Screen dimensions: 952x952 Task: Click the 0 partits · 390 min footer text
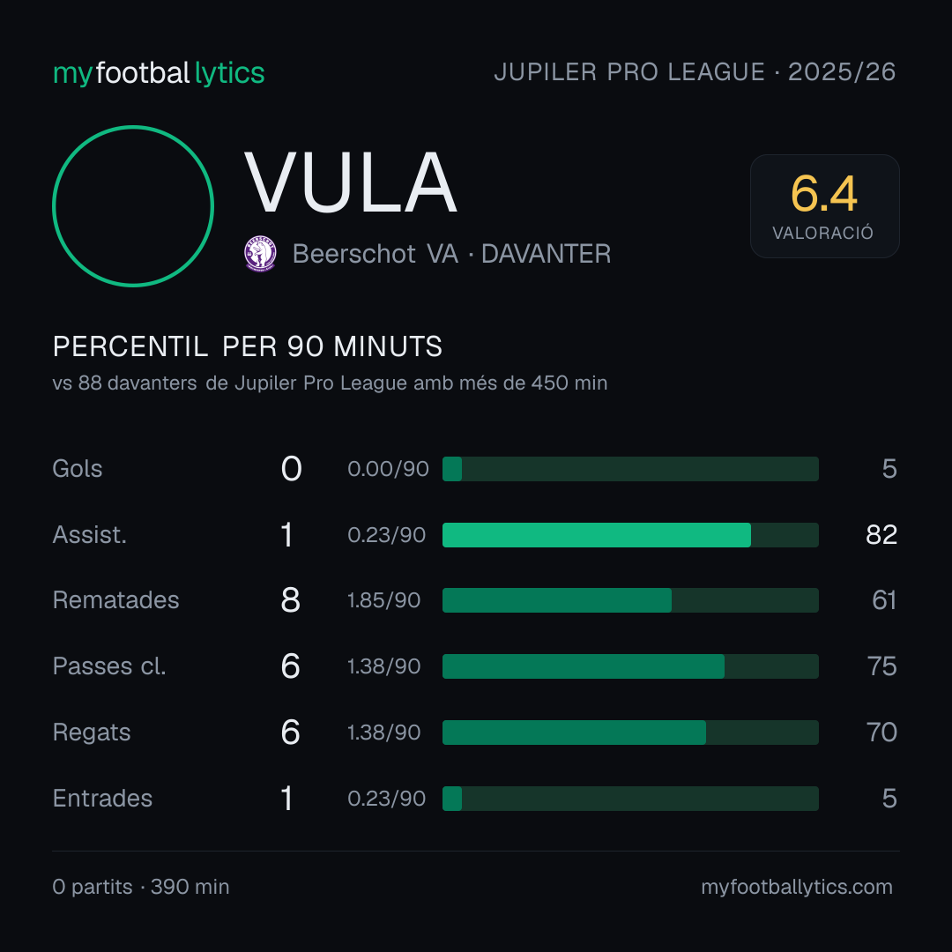[141, 887]
